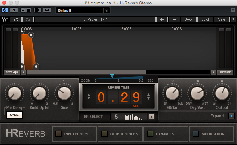
Task: Click the left scroll arrow under the graph
Action: click(x=23, y=72)
